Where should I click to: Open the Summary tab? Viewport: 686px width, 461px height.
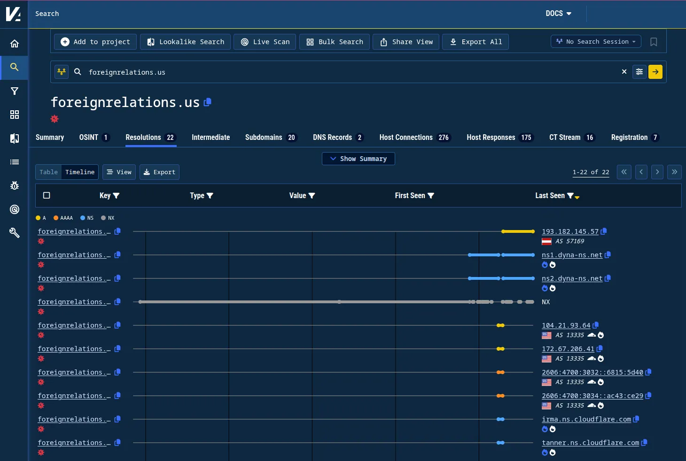pyautogui.click(x=50, y=138)
